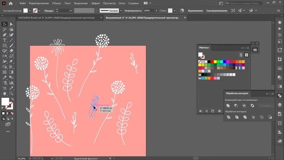Set paint mode to None
Viewport: 284px width, 160px height.
click(x=12, y=113)
